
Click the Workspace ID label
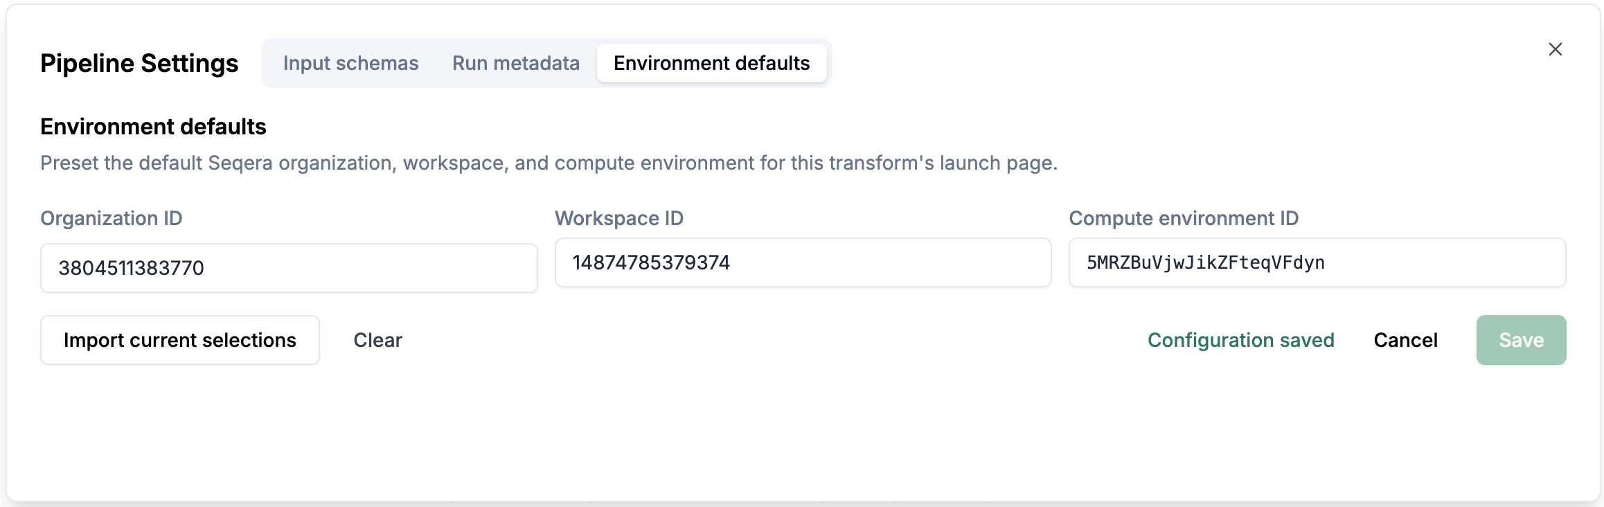tap(619, 218)
